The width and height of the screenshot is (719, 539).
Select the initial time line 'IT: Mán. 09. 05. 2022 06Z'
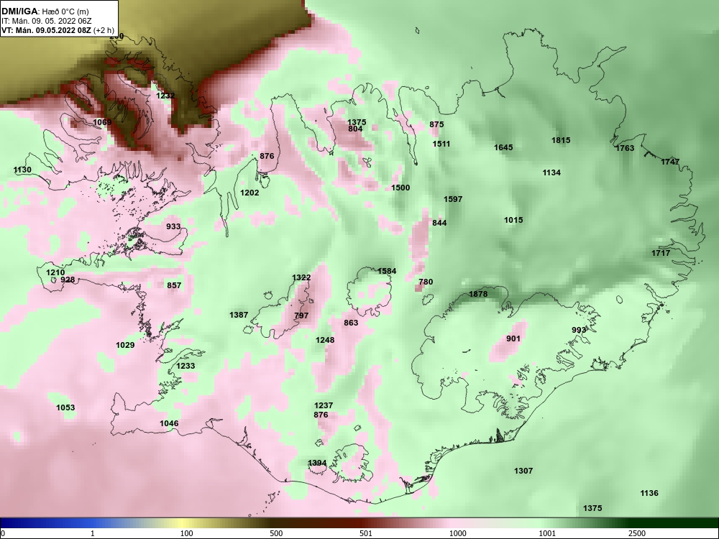pos(47,21)
